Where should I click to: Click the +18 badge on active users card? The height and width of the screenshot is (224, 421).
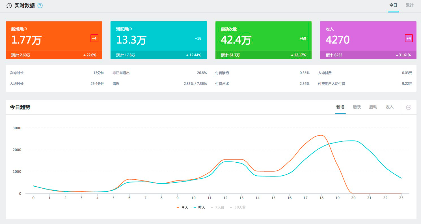click(x=198, y=38)
